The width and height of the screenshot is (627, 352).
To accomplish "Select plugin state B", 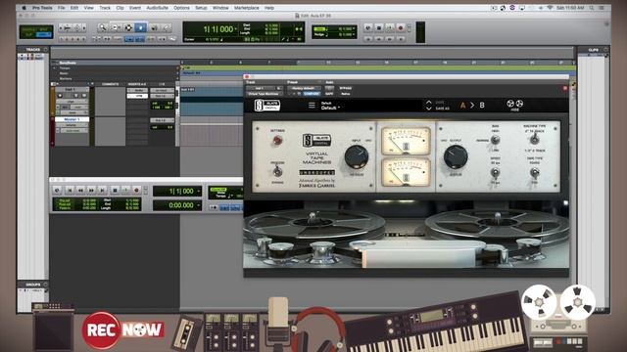I will click(x=482, y=106).
